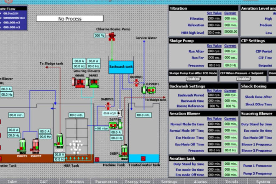Click the To Sludge tank label above MBR Tank
The width and height of the screenshot is (276, 184).
[51, 64]
